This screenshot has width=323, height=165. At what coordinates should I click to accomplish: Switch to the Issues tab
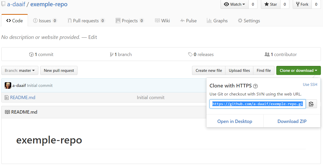tap(45, 21)
